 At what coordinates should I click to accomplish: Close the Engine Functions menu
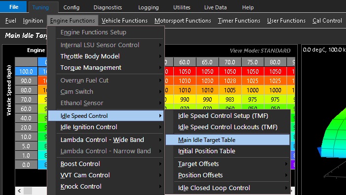click(72, 21)
